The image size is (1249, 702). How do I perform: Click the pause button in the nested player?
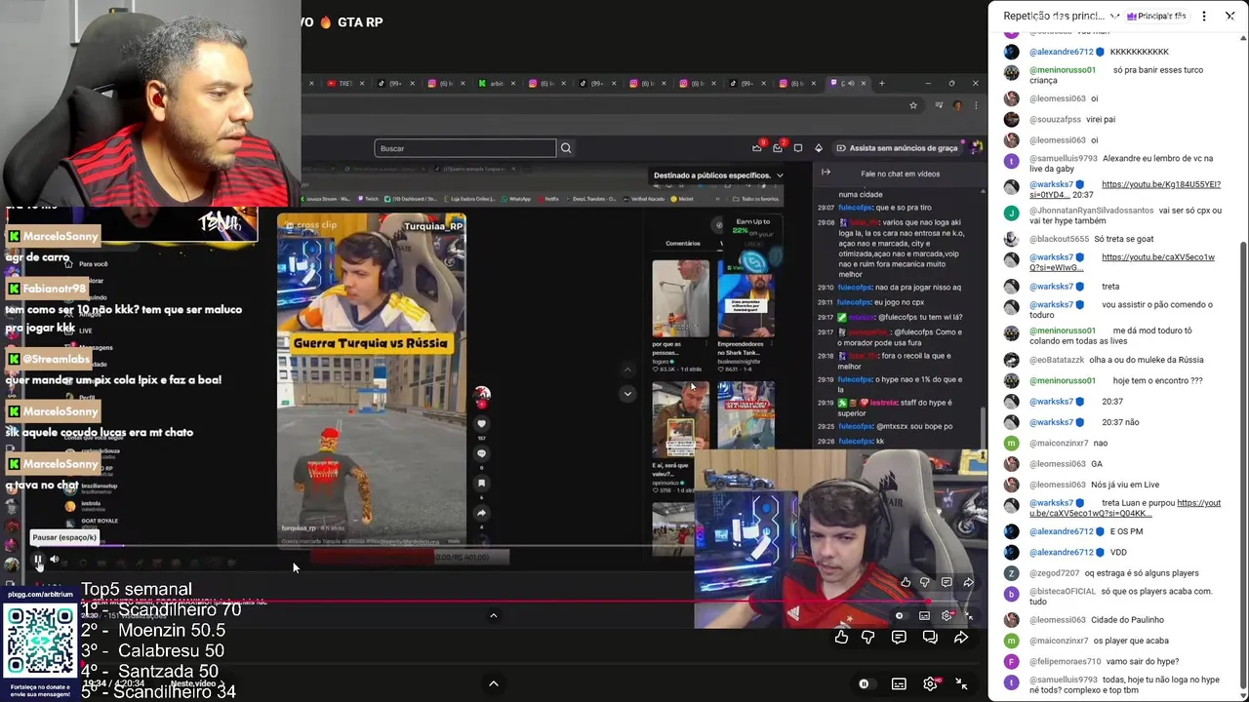tap(39, 561)
